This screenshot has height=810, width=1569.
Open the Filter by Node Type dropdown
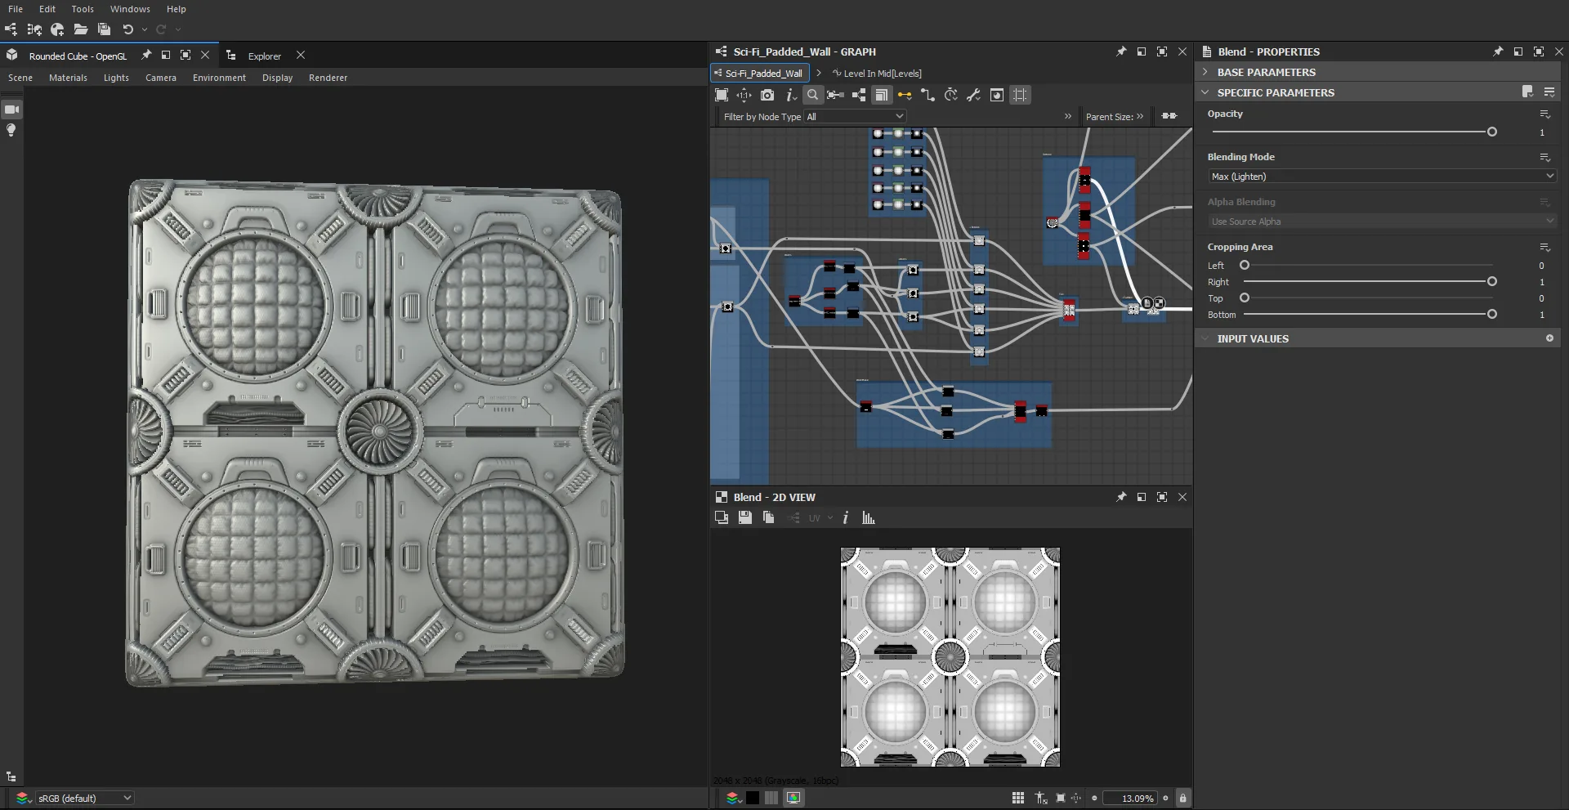click(855, 116)
